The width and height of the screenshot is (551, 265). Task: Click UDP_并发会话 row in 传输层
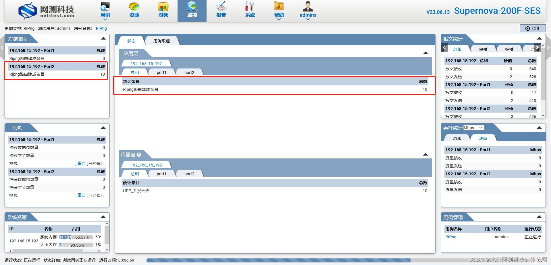pyautogui.click(x=275, y=191)
